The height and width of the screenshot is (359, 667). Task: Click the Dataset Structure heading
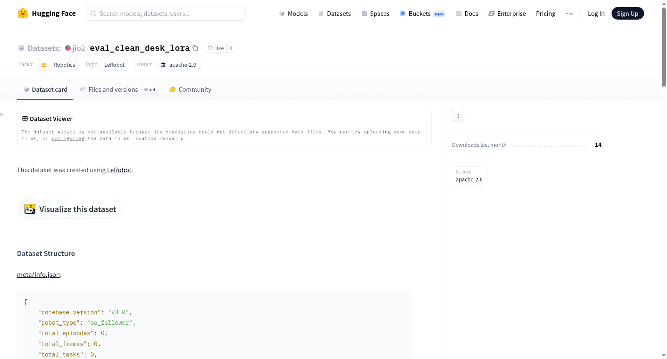click(46, 254)
